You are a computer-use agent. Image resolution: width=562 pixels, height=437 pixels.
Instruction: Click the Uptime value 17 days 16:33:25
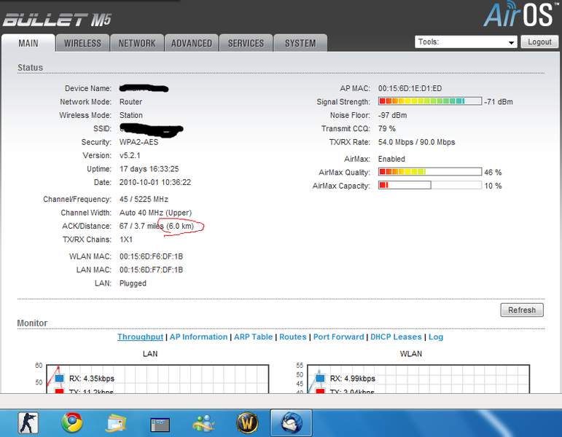pos(149,169)
